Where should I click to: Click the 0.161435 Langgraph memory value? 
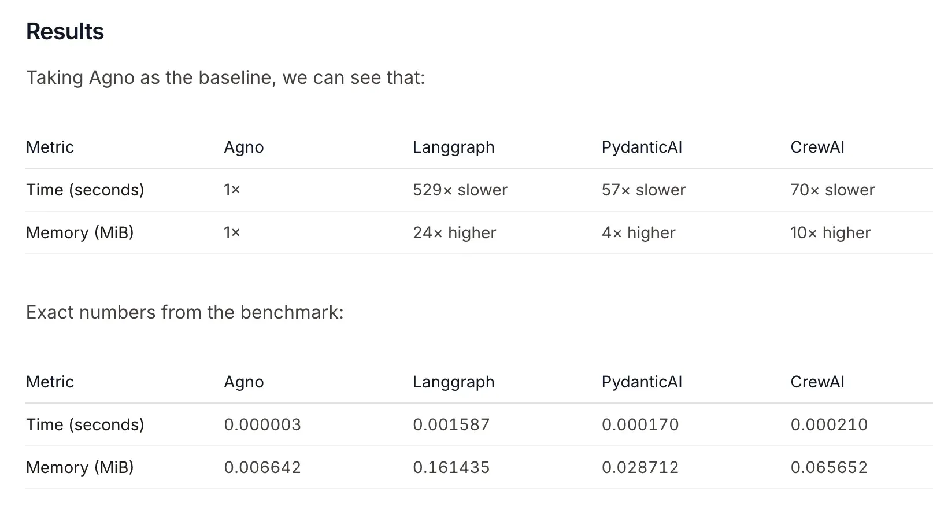[x=451, y=467]
